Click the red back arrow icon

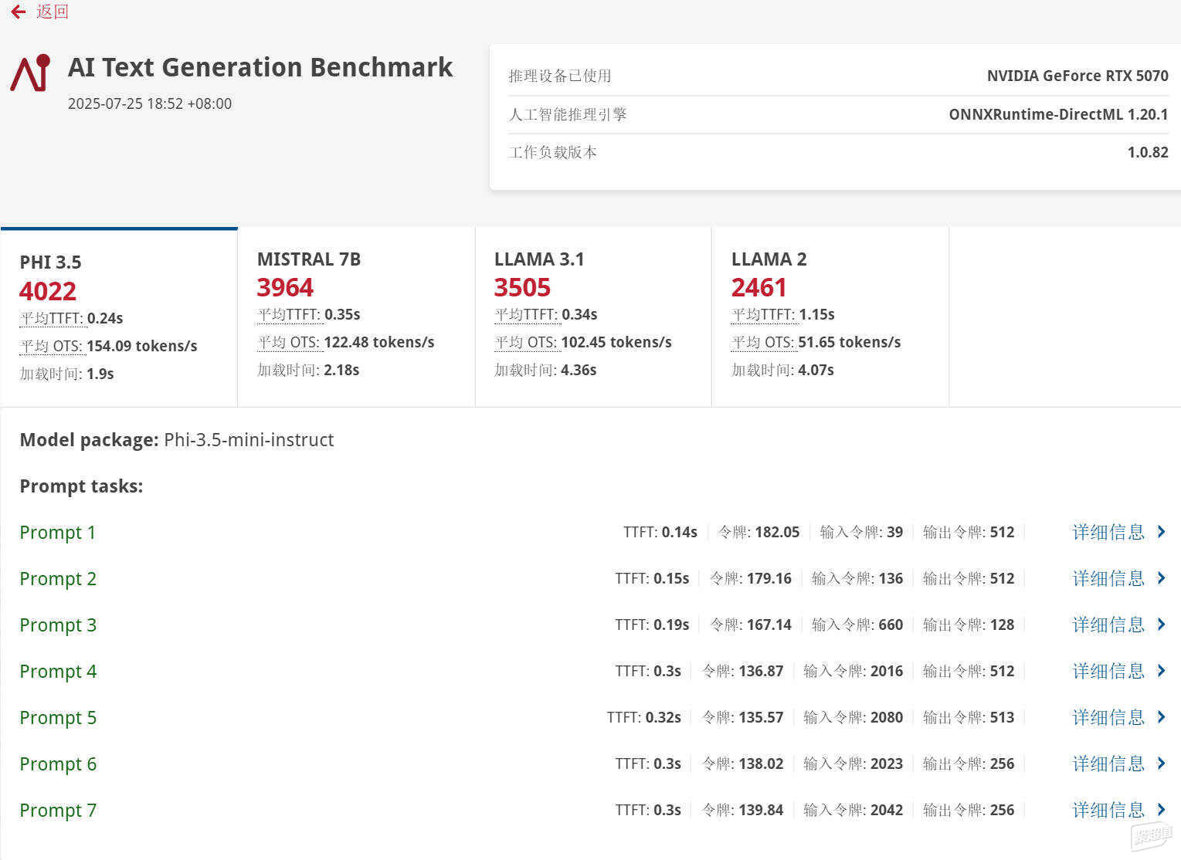click(19, 12)
